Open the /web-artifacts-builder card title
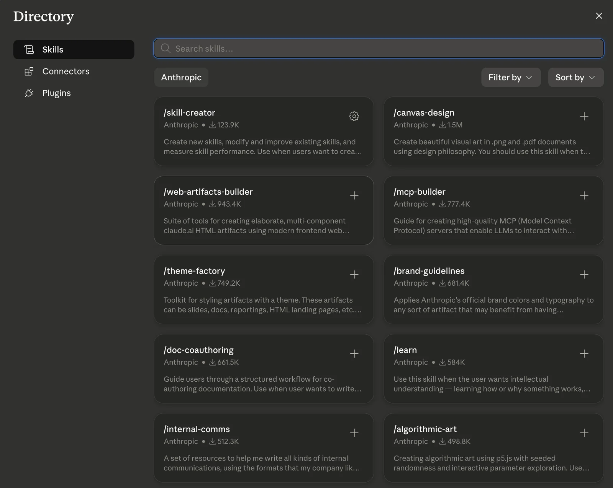 (208, 192)
